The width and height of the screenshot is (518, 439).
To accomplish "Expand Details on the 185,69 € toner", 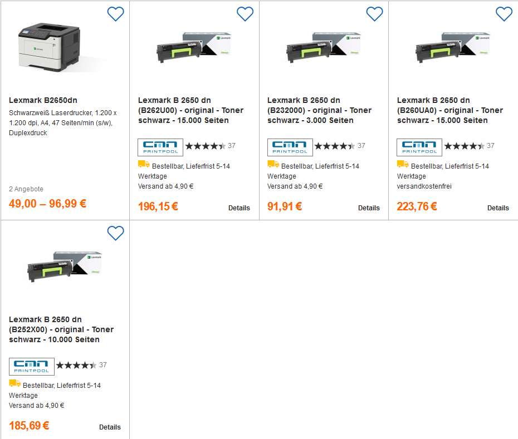I will tap(110, 427).
